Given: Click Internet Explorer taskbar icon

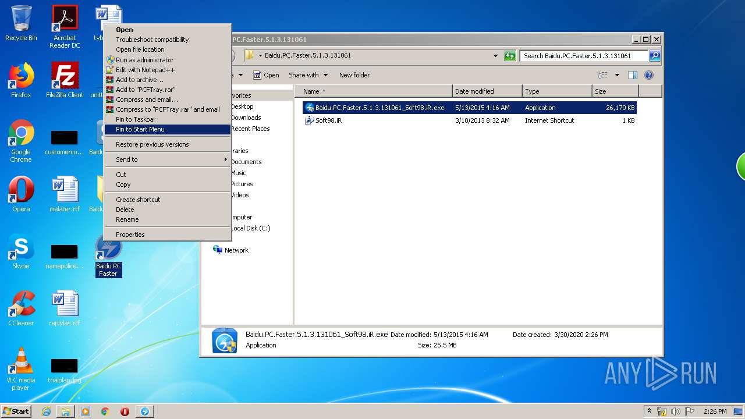Looking at the screenshot, I should [x=46, y=411].
